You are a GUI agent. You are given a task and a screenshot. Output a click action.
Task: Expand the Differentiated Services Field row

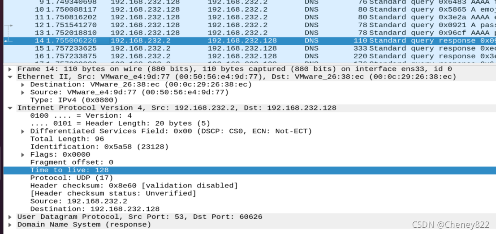click(x=23, y=132)
